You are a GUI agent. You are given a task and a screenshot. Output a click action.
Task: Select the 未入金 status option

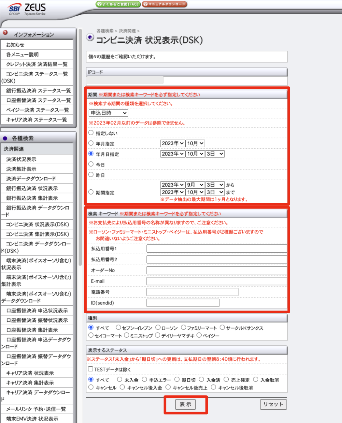(x=120, y=379)
